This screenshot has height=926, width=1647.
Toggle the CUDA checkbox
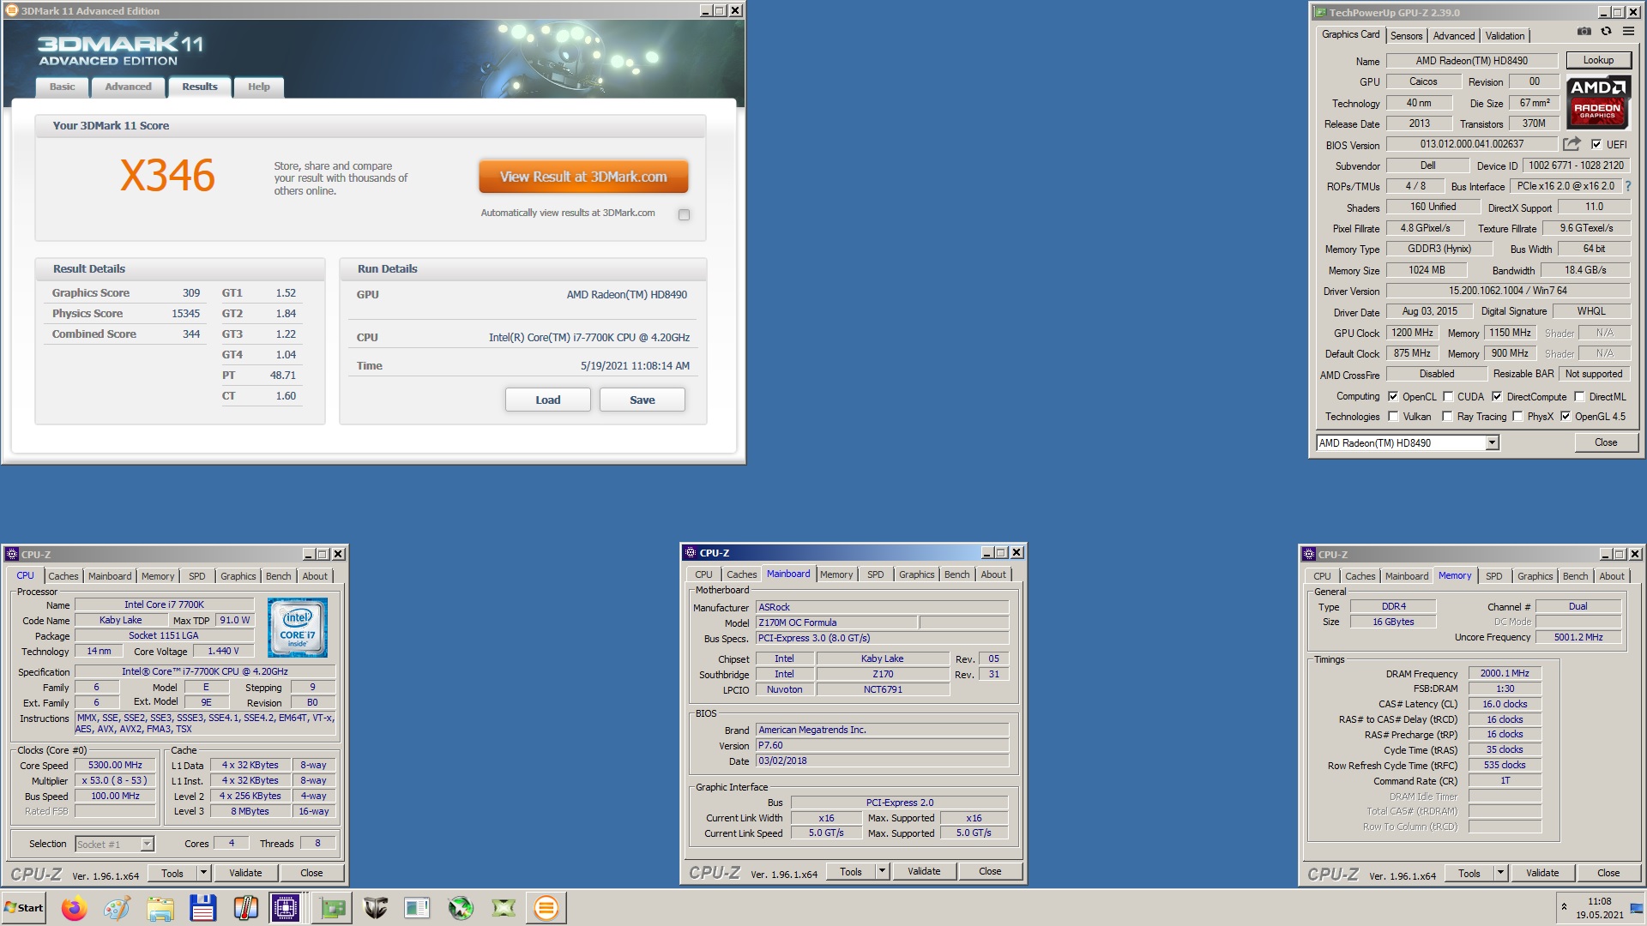(1448, 396)
